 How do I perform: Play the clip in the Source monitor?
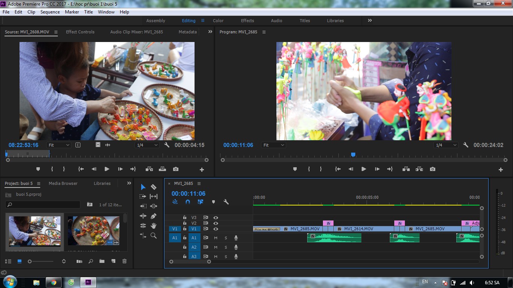tap(107, 169)
